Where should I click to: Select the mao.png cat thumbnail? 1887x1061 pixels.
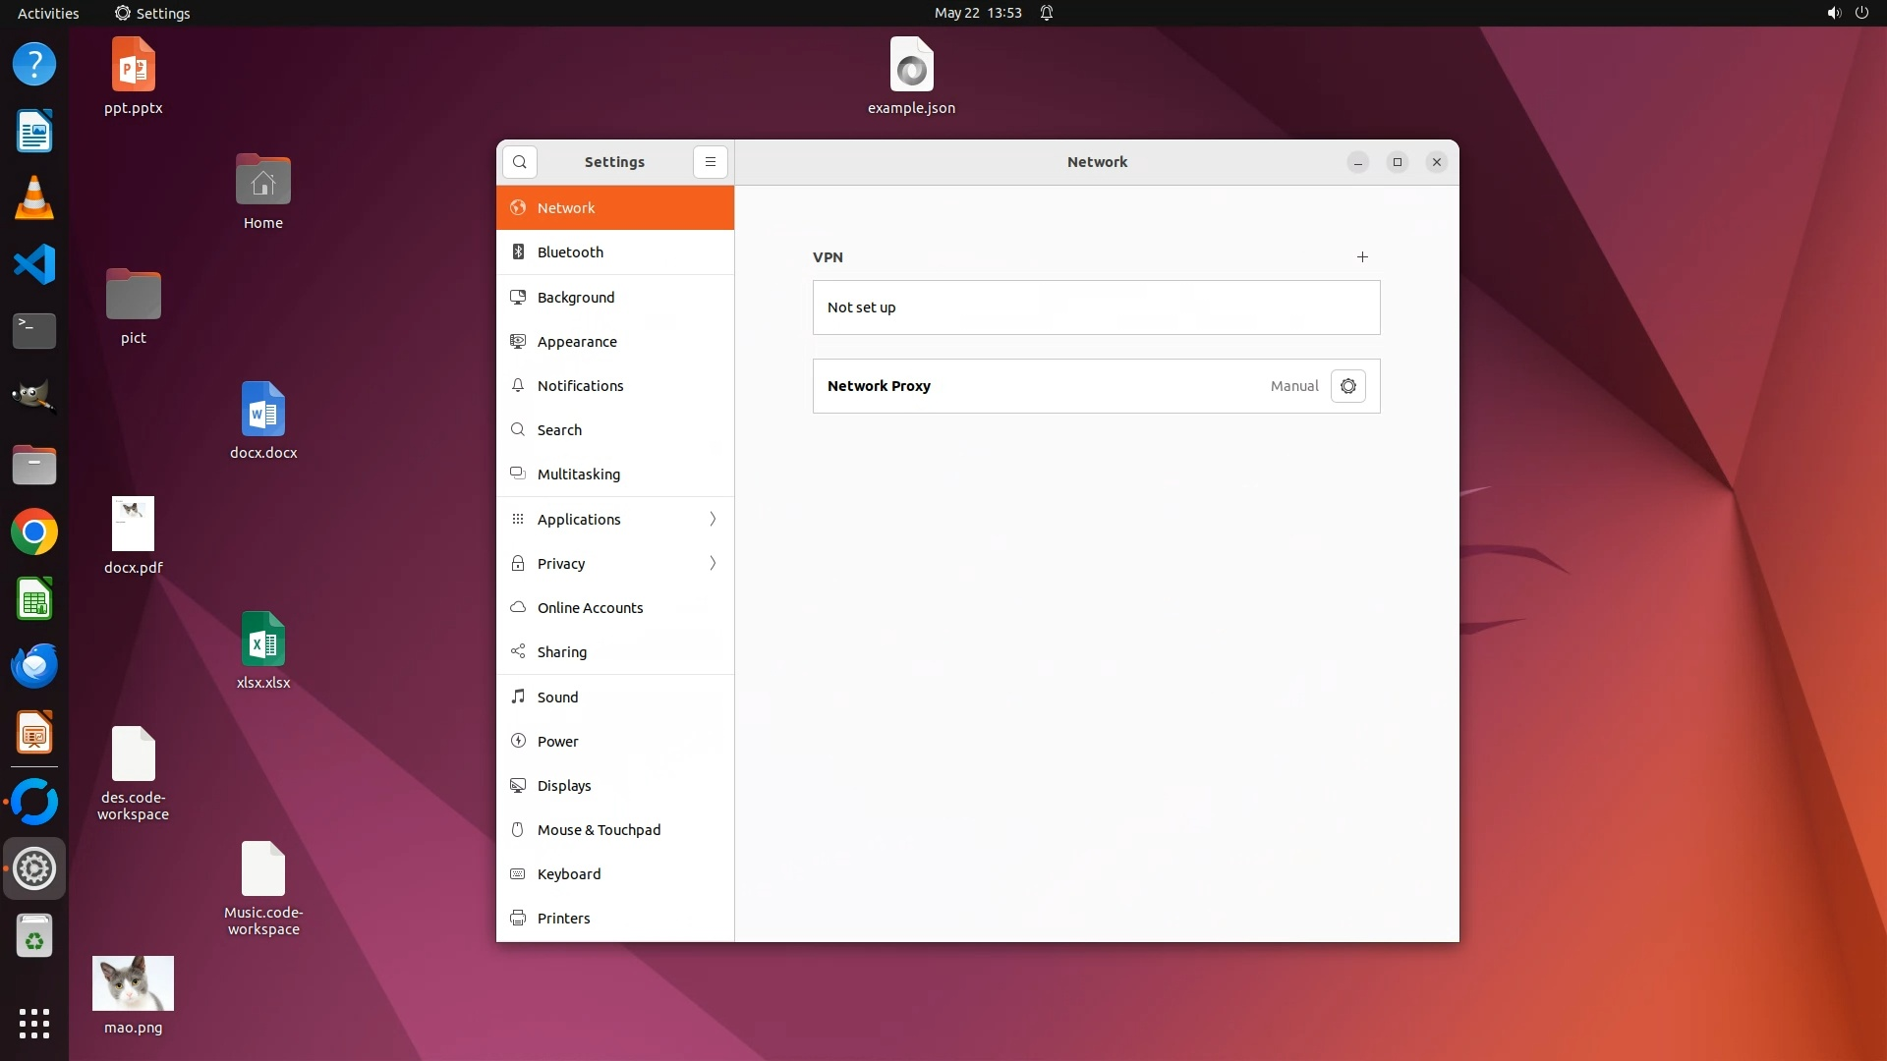[133, 983]
